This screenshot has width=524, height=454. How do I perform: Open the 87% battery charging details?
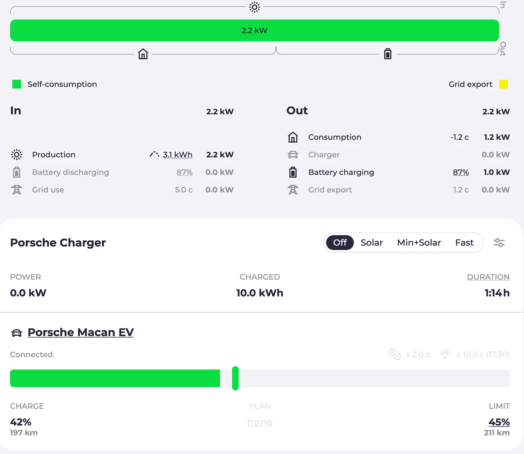pyautogui.click(x=461, y=172)
